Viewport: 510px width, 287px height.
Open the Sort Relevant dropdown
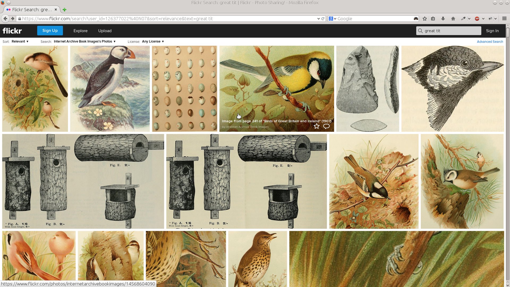coord(20,41)
